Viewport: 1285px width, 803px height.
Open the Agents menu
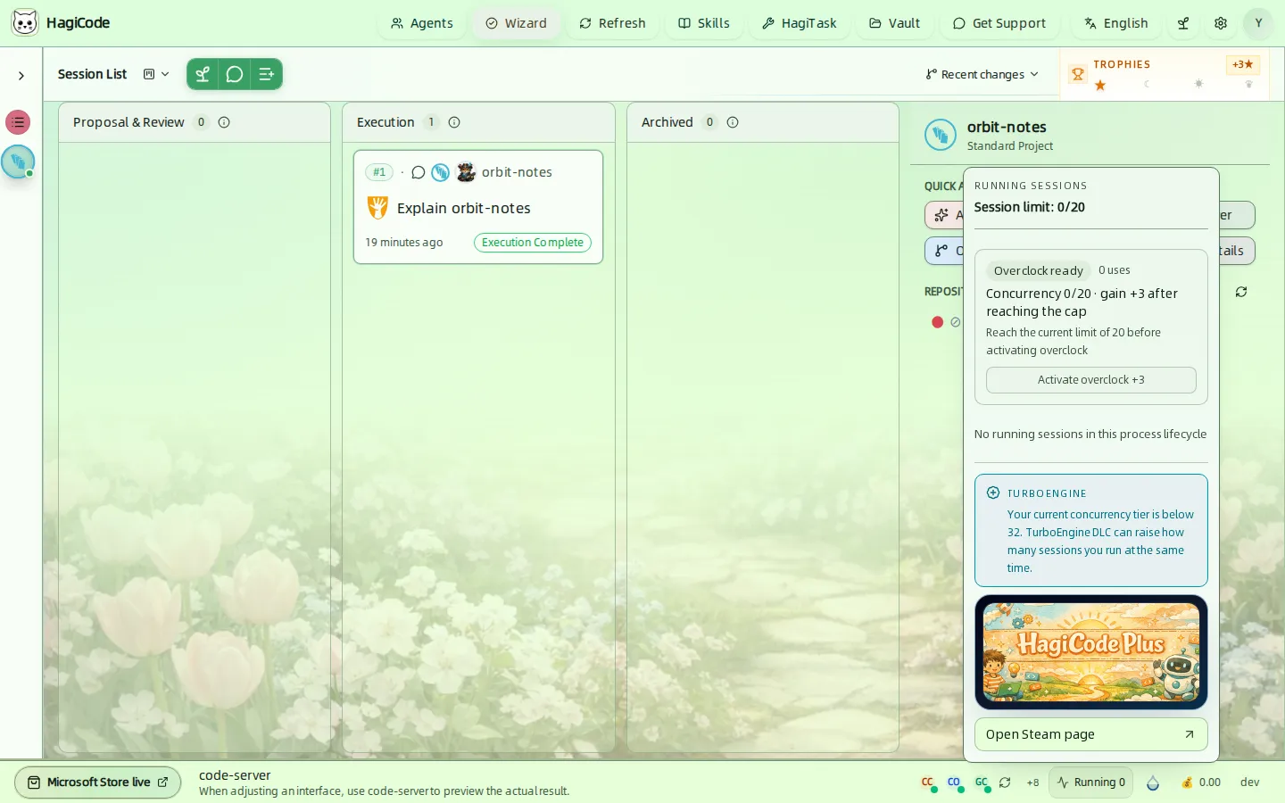(x=422, y=23)
